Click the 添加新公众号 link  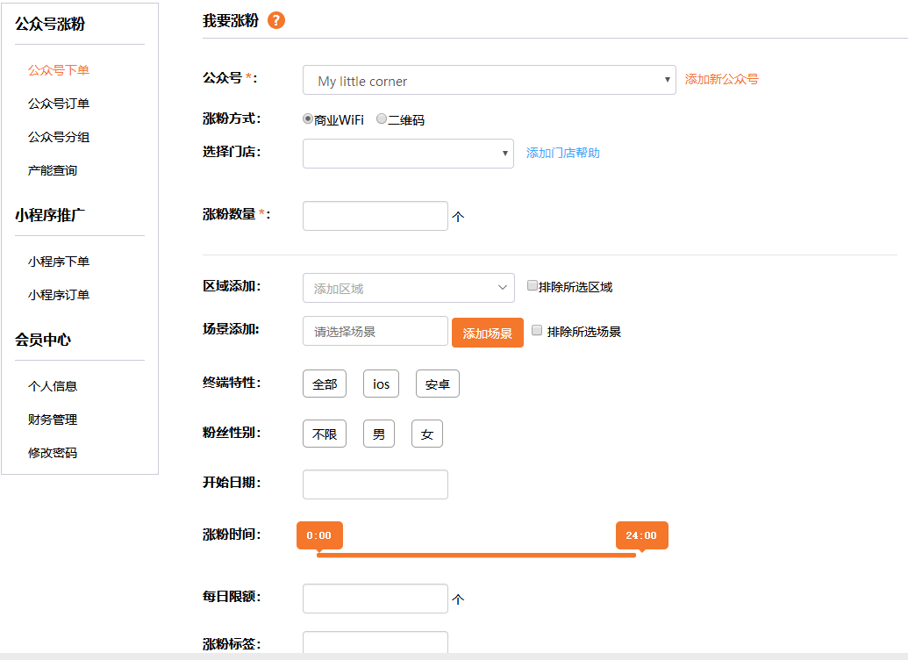coord(721,79)
